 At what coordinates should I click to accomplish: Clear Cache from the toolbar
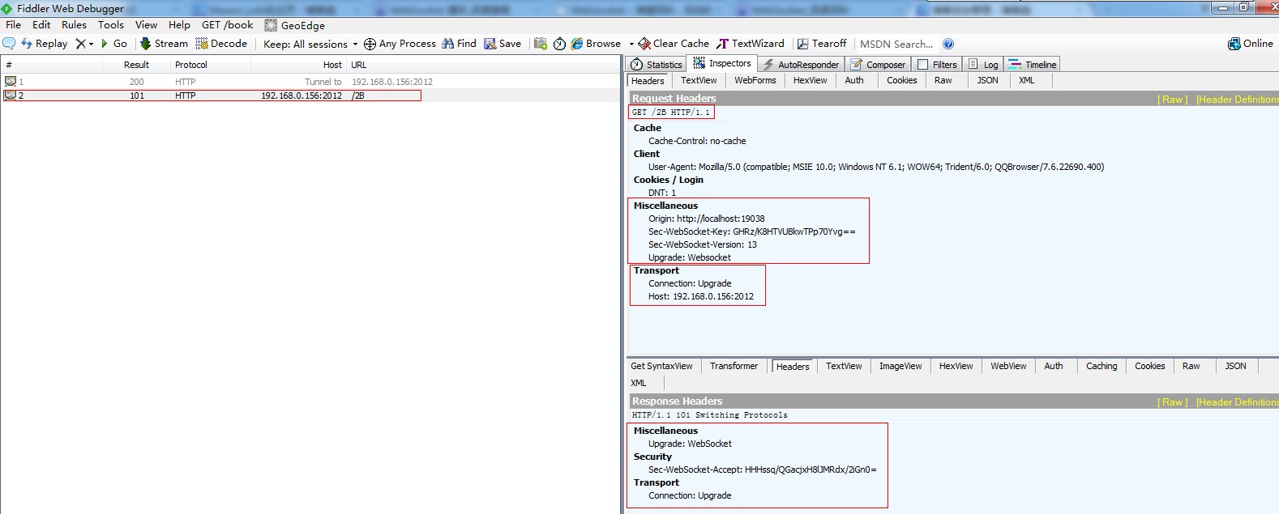(674, 44)
